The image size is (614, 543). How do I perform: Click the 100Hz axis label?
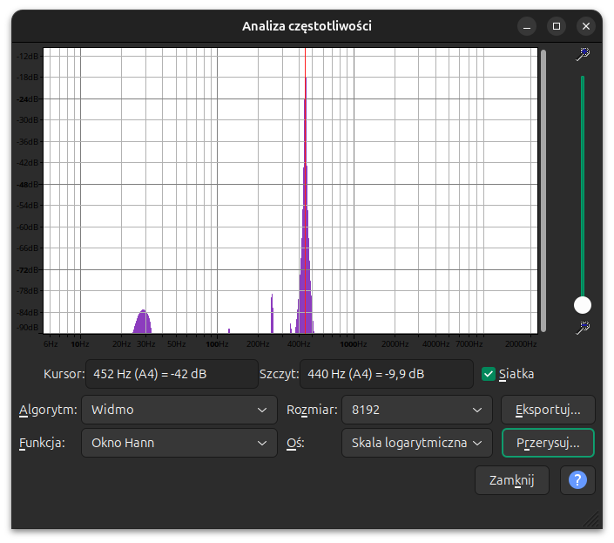click(217, 344)
